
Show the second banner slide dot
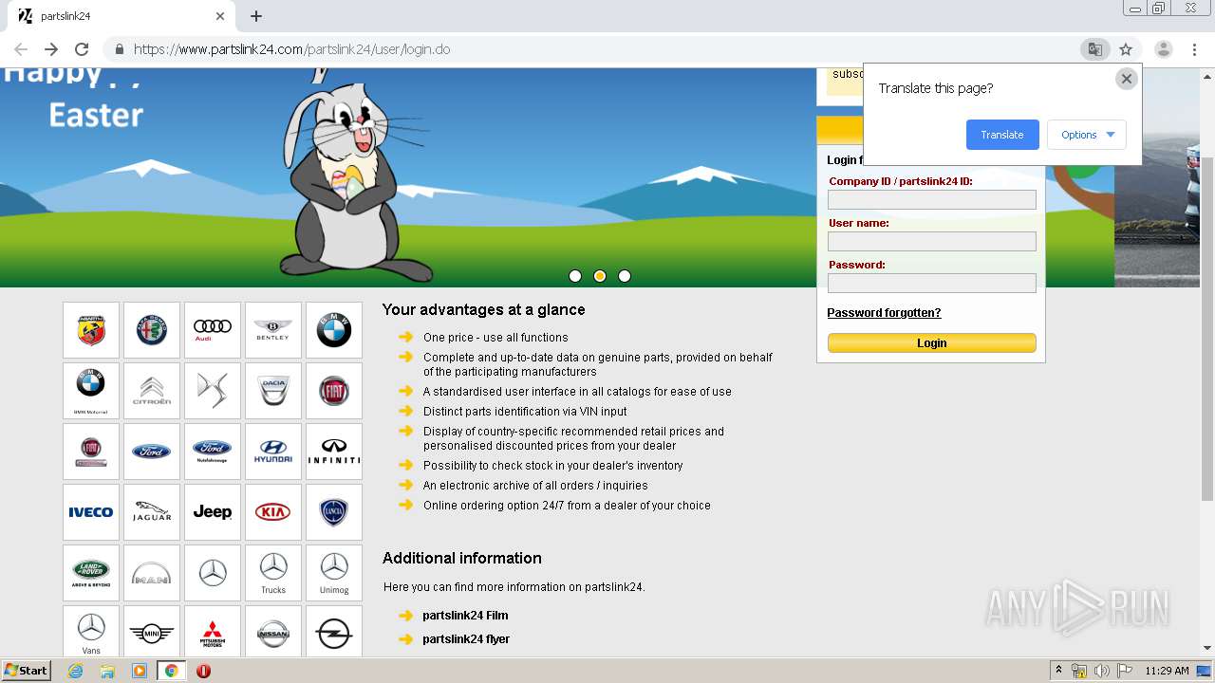point(600,276)
